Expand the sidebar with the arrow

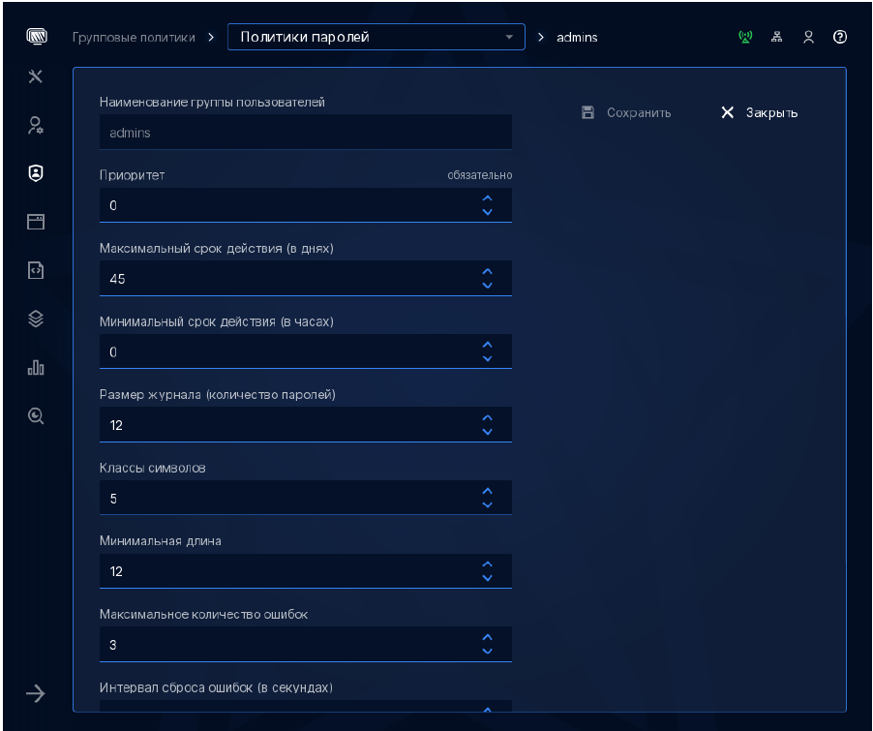tap(36, 692)
